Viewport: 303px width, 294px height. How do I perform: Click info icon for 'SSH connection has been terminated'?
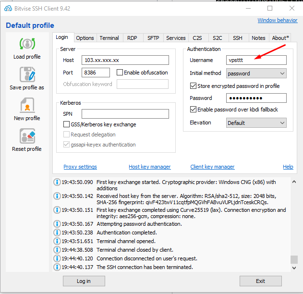coord(57,267)
